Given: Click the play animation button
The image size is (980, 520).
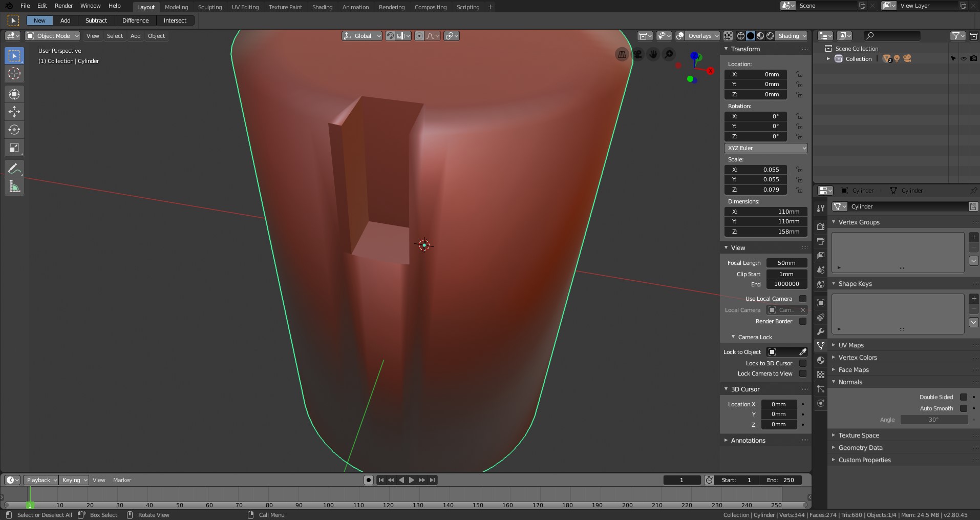Looking at the screenshot, I should coord(412,480).
